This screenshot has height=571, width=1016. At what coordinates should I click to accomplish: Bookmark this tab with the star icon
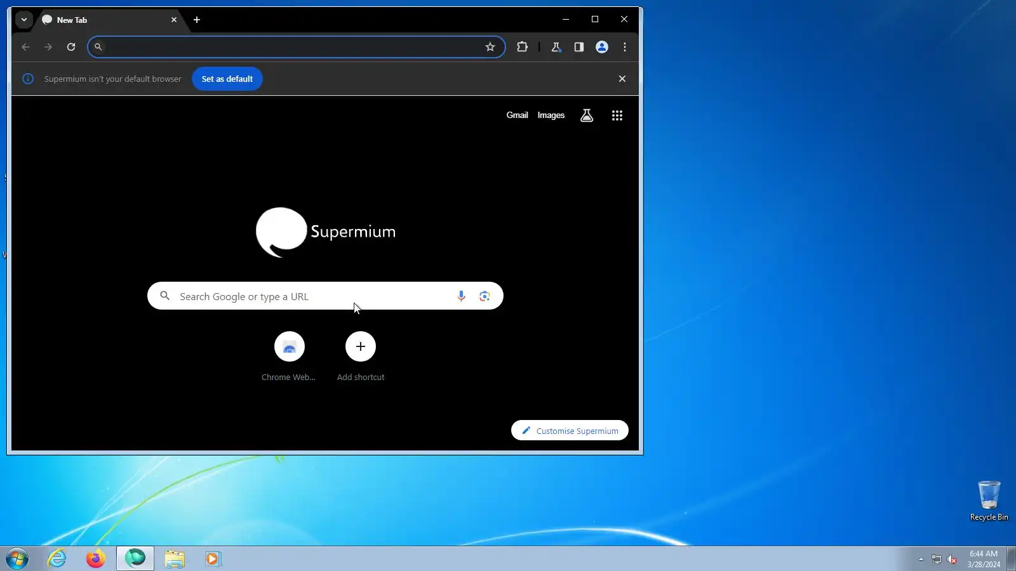pos(490,47)
